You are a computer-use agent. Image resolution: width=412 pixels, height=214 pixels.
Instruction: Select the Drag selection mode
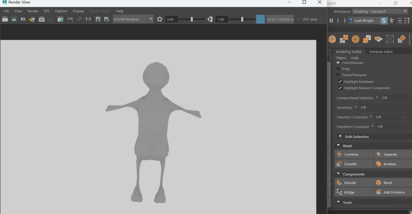(x=338, y=69)
